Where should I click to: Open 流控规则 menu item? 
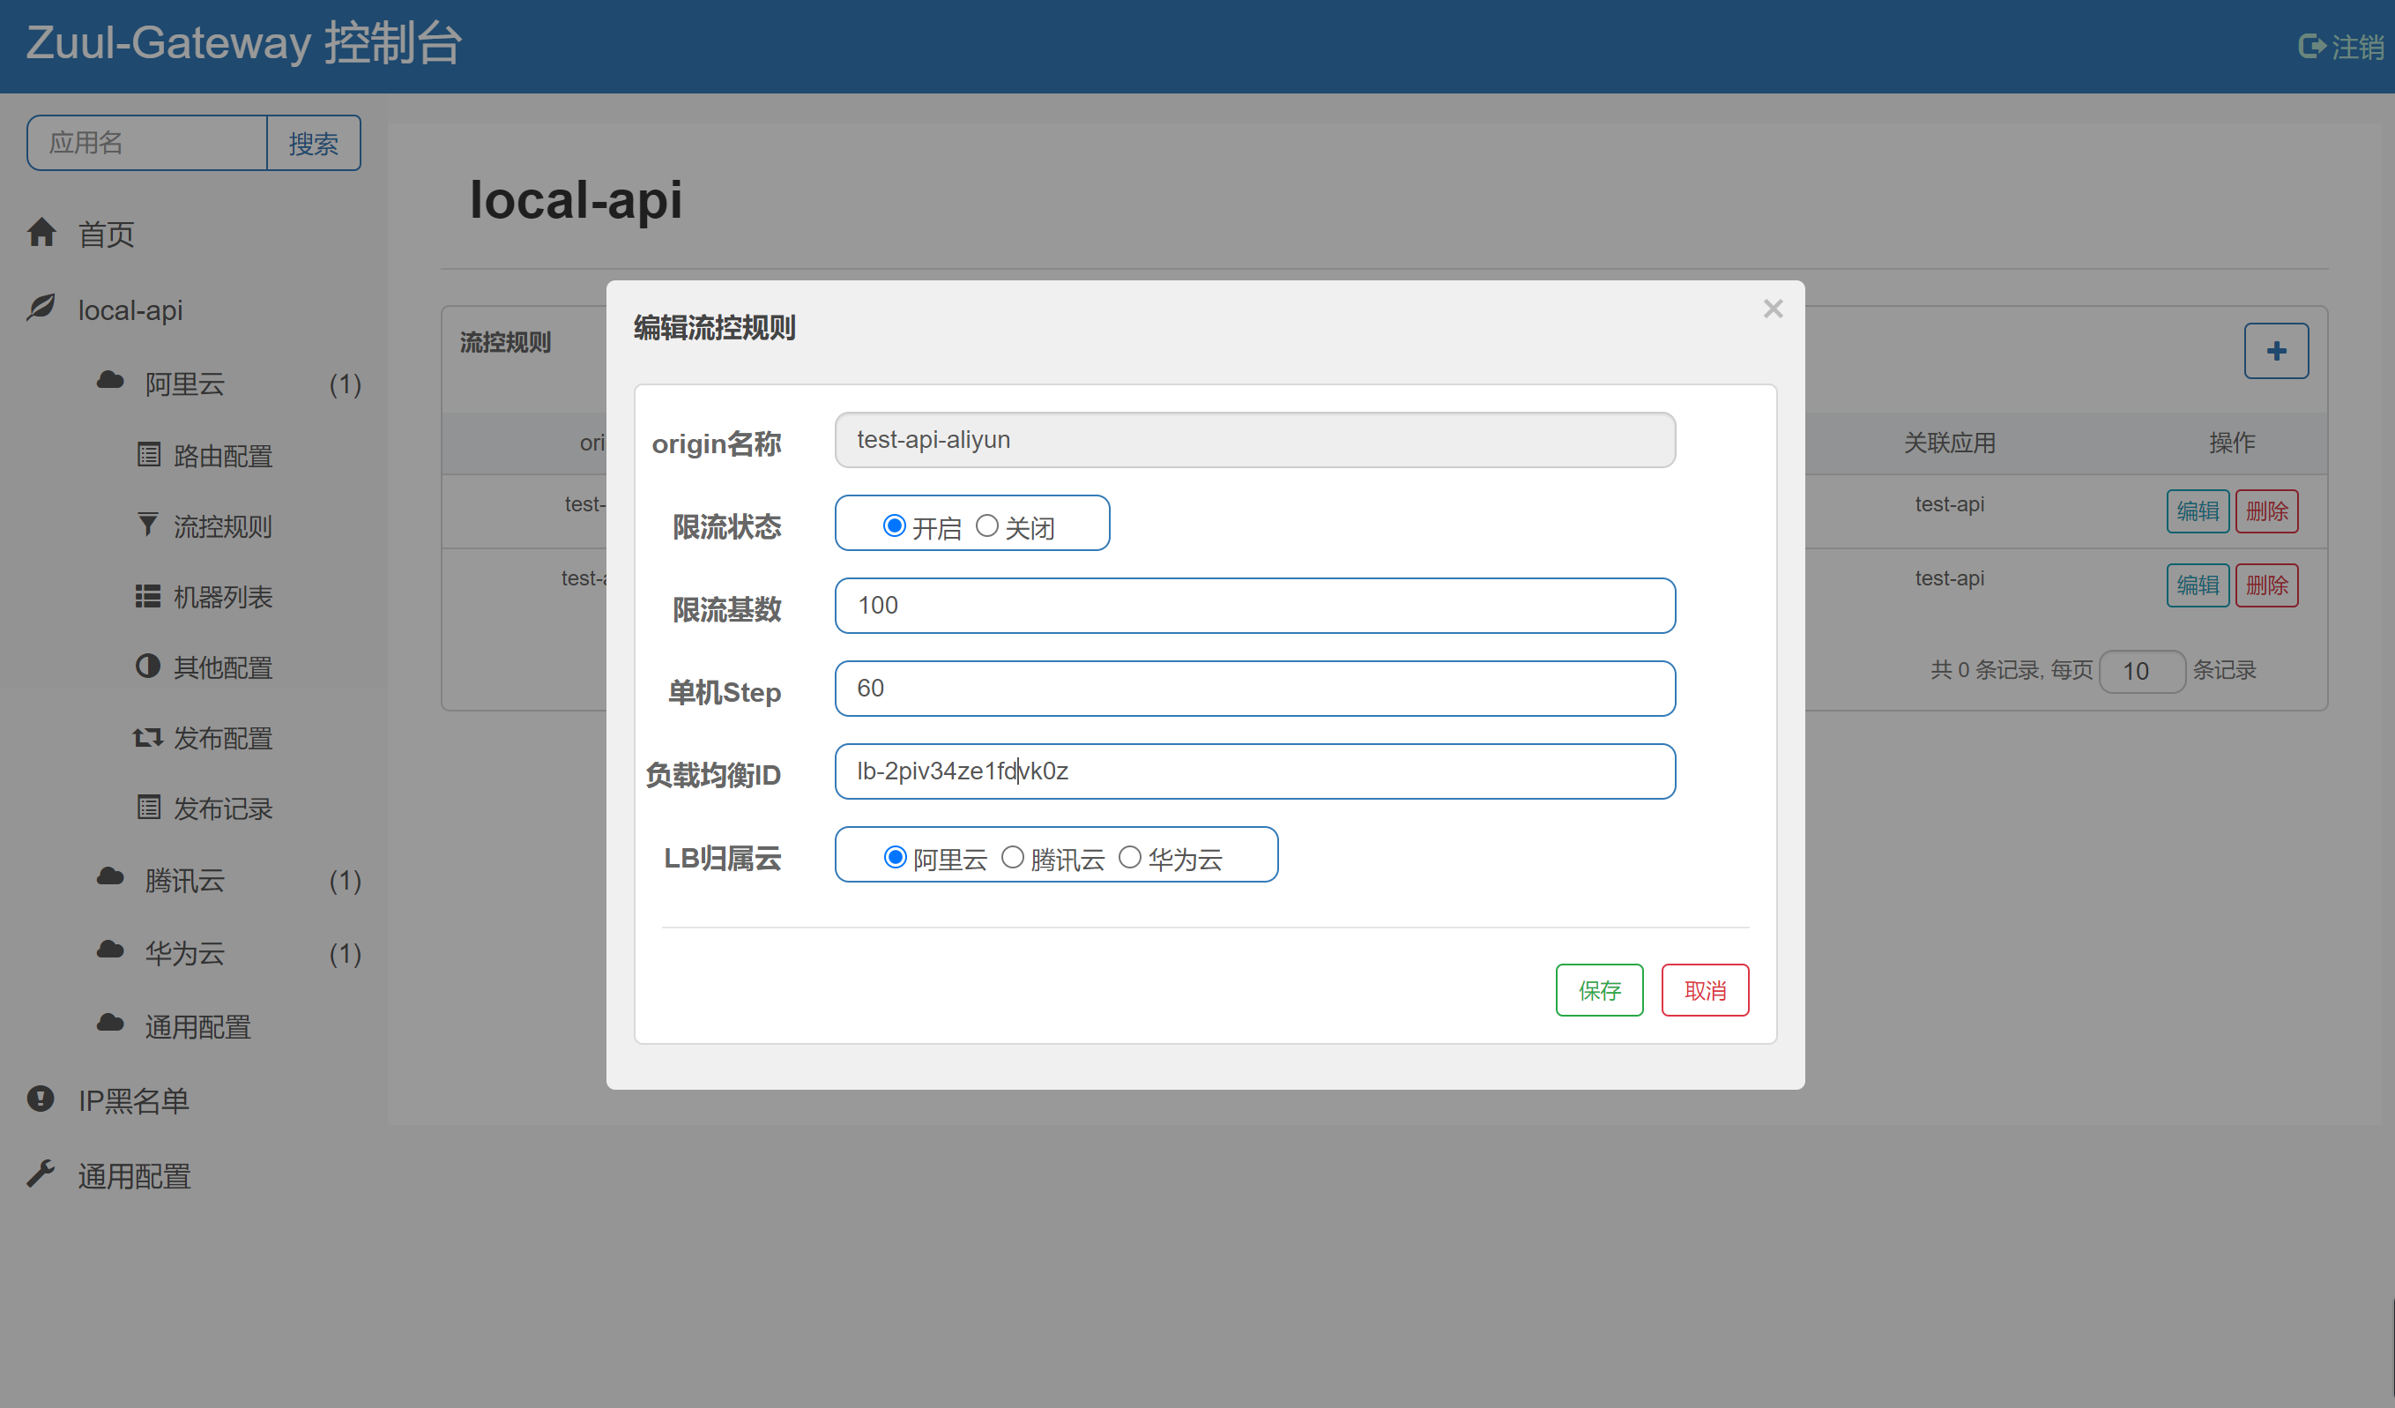(x=223, y=526)
